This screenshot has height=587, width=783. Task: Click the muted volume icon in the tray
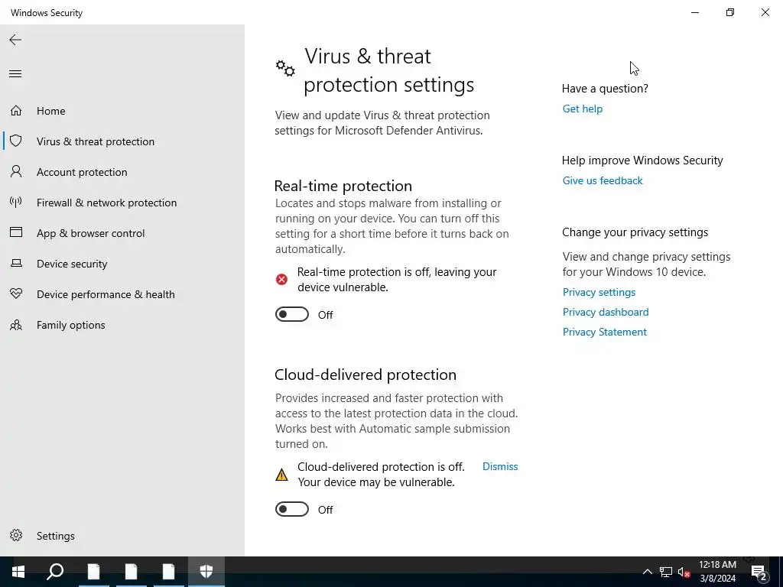684,572
